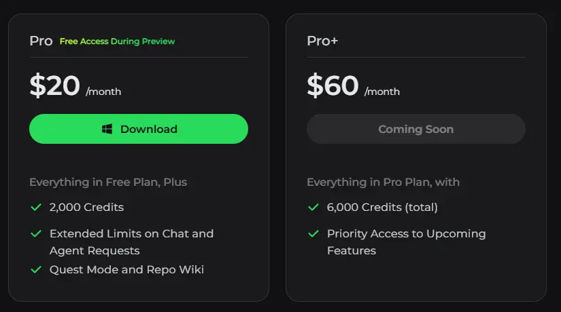Click the checkmark beside Quest Mode and Repo Wiki
The width and height of the screenshot is (561, 312).
click(36, 269)
